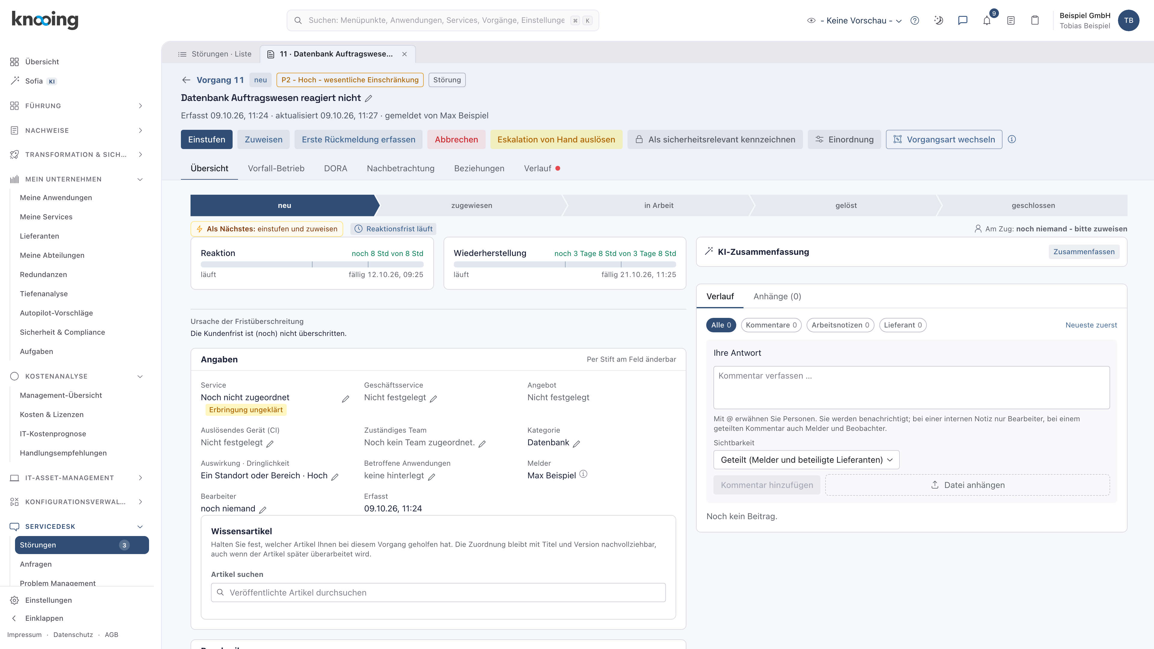Edit Kategorie Datenbank with pencil icon
Viewport: 1154px width, 649px height.
point(577,443)
